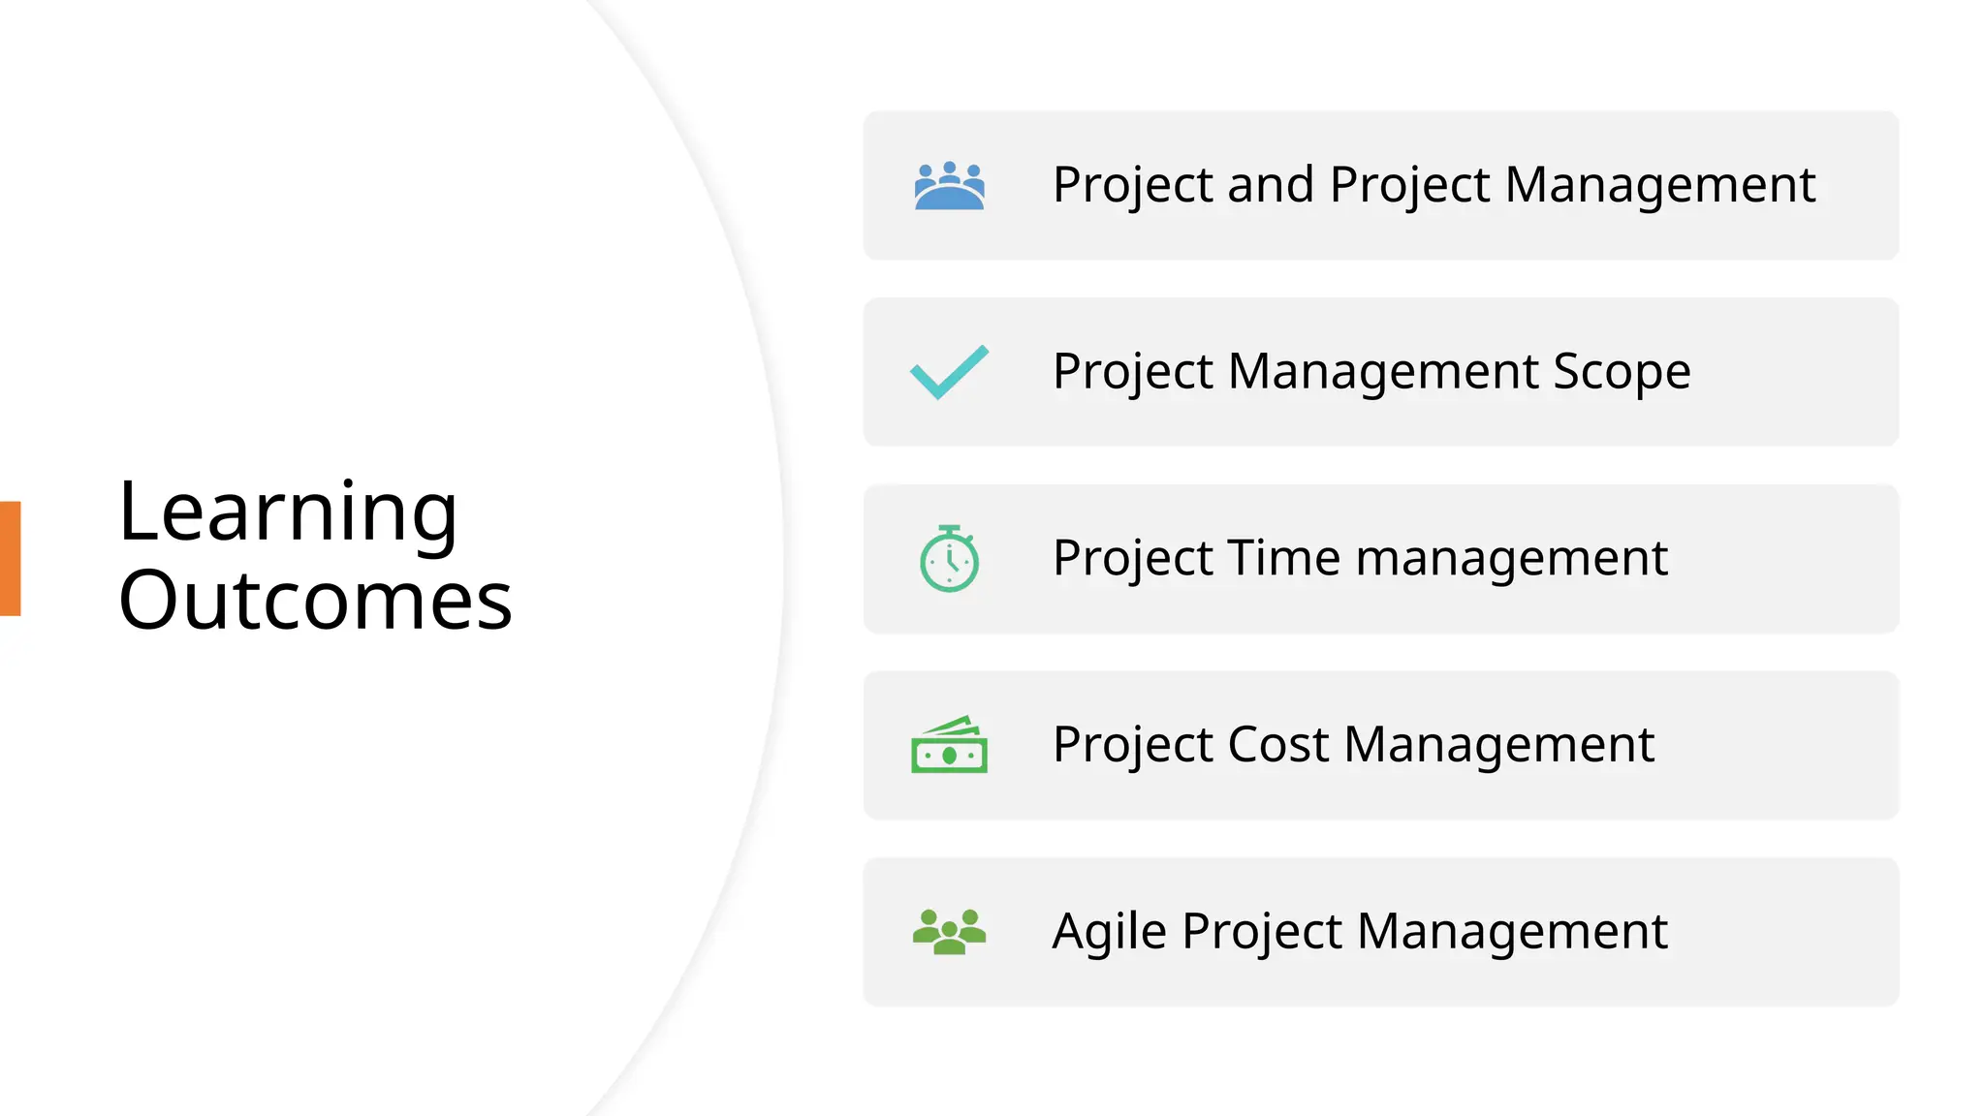
Task: Select the 'Agile Project Management' text
Action: (x=1360, y=932)
